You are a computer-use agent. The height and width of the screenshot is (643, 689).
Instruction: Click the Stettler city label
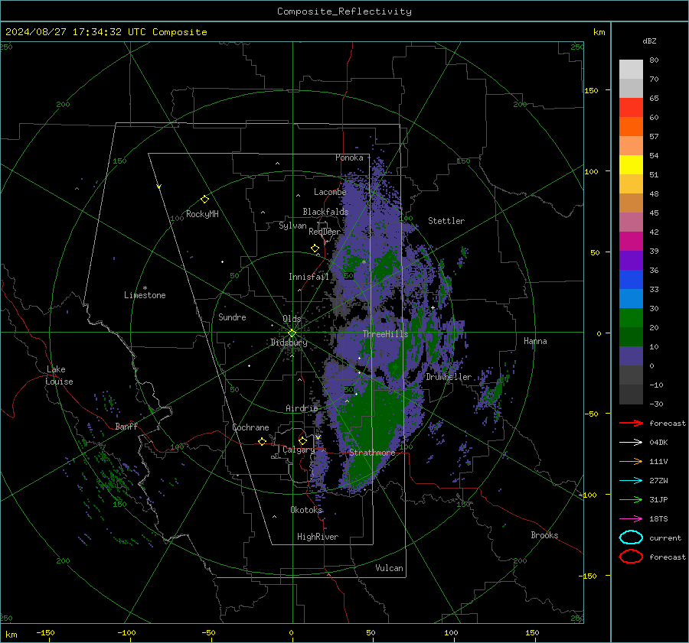[x=446, y=221]
